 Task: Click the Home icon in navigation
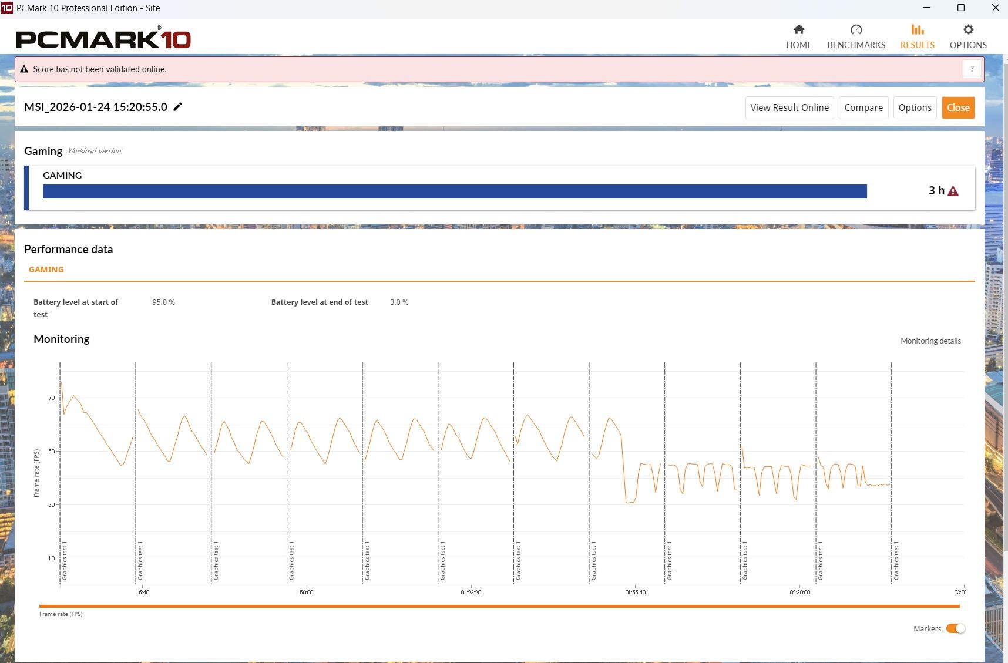799,30
